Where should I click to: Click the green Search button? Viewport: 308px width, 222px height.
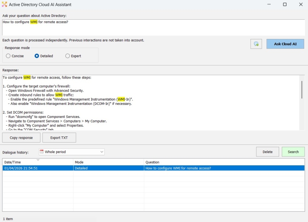(293, 152)
